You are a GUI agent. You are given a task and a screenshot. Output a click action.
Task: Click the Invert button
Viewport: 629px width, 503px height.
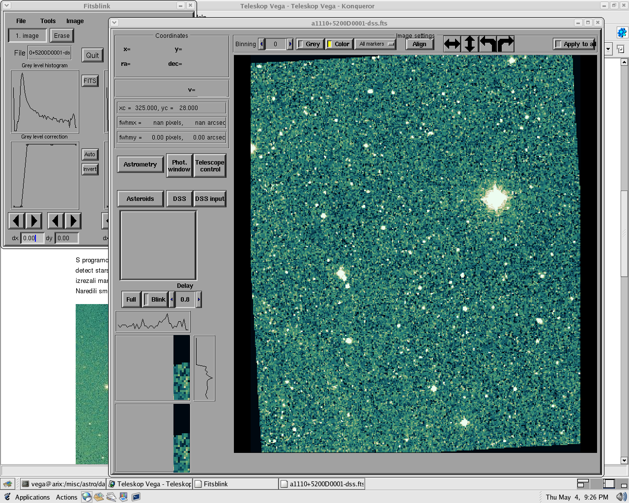pos(90,169)
